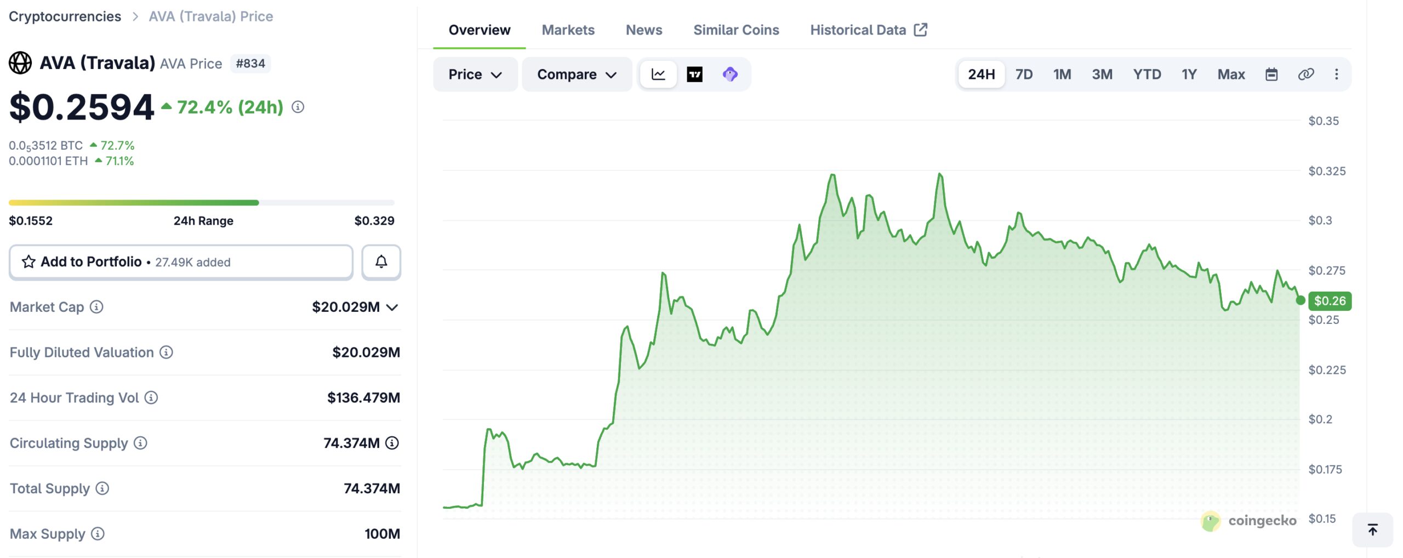Select the 7D time range
Screen dimensions: 1403x558
[x=1024, y=74]
